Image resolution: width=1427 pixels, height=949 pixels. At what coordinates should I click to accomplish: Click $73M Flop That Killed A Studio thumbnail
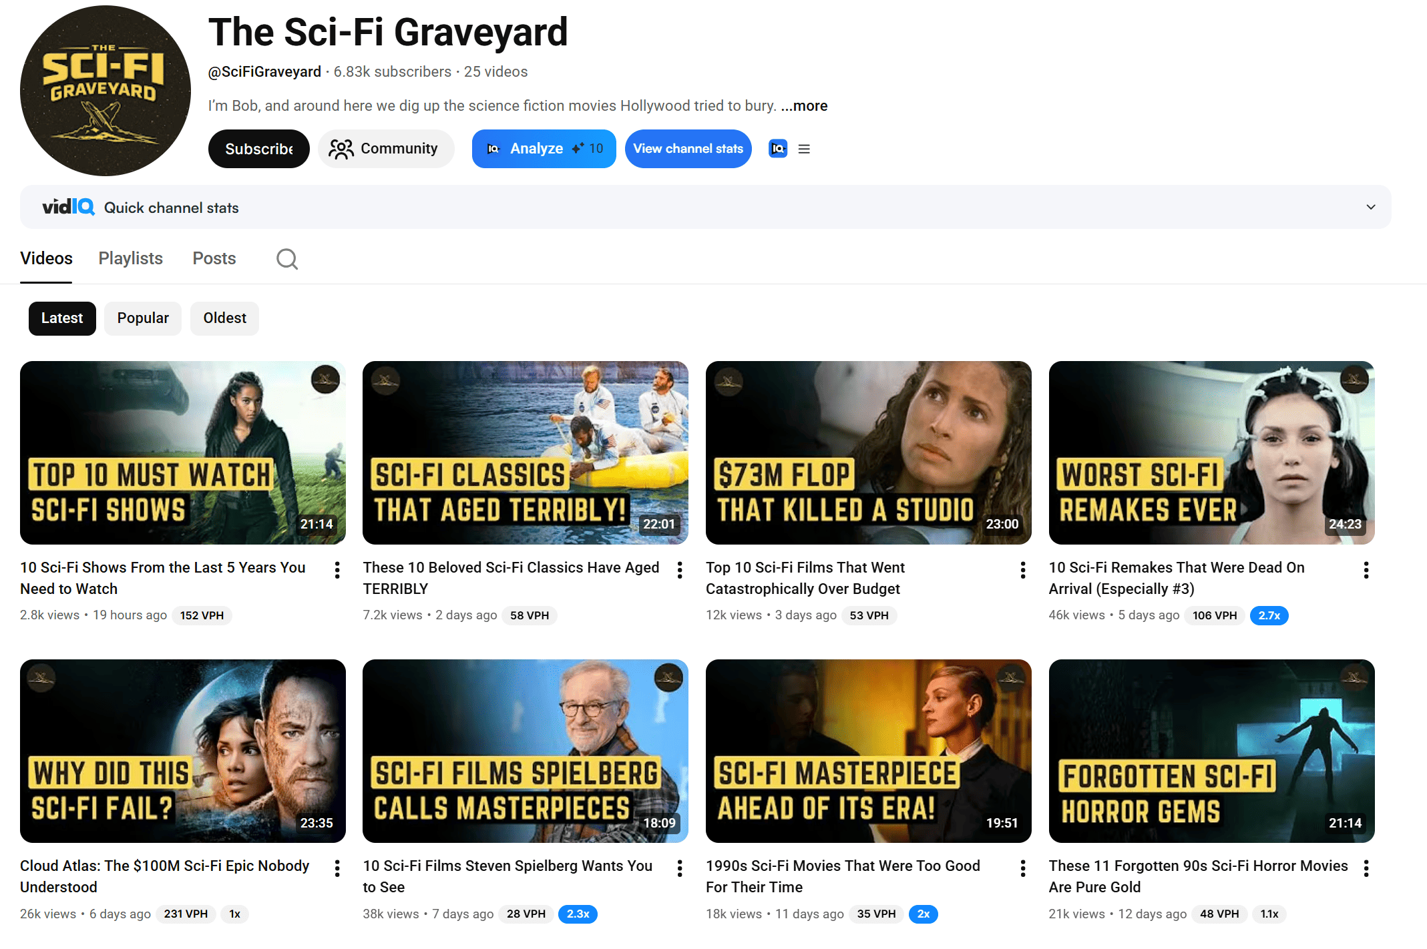(x=869, y=453)
